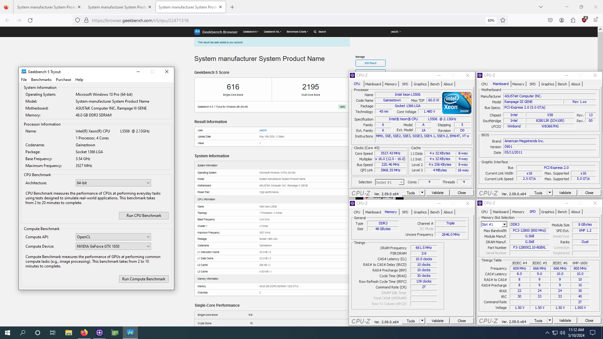Click the Geekbench Browser logo
The width and height of the screenshot is (603, 339).
pyautogui.click(x=216, y=32)
